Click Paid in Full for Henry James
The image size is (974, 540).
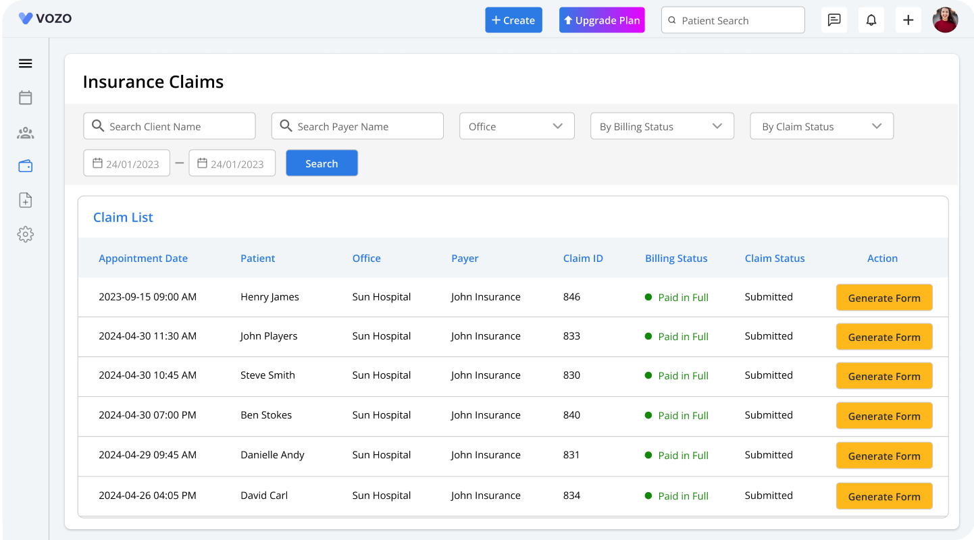click(683, 298)
